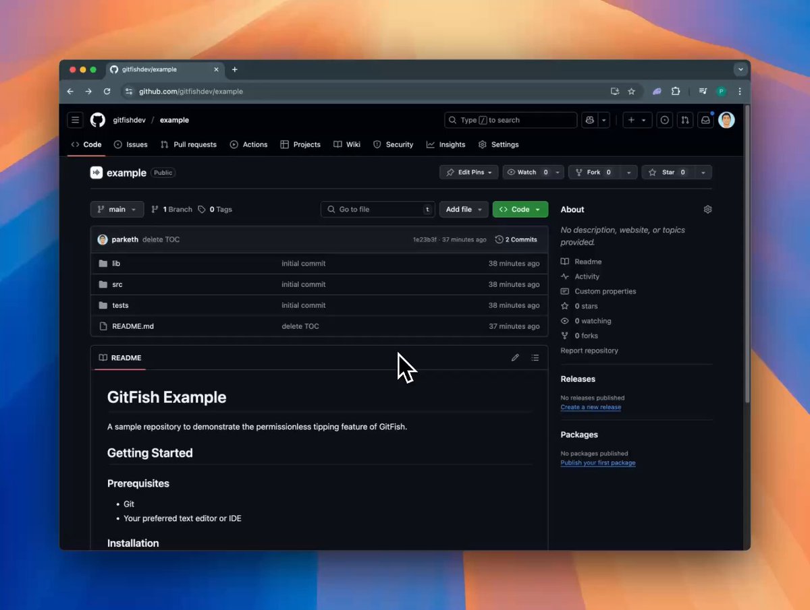The width and height of the screenshot is (810, 610).
Task: Expand the Edit Pins dropdown
Action: click(x=469, y=173)
